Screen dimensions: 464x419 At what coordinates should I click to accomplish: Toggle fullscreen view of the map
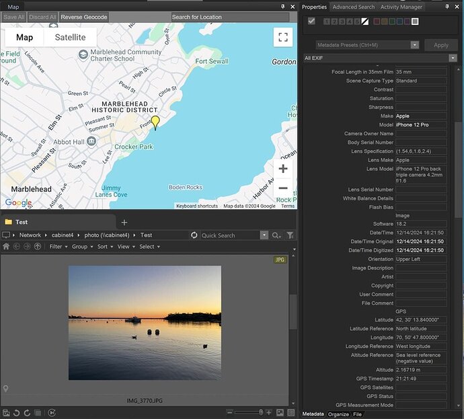(283, 37)
